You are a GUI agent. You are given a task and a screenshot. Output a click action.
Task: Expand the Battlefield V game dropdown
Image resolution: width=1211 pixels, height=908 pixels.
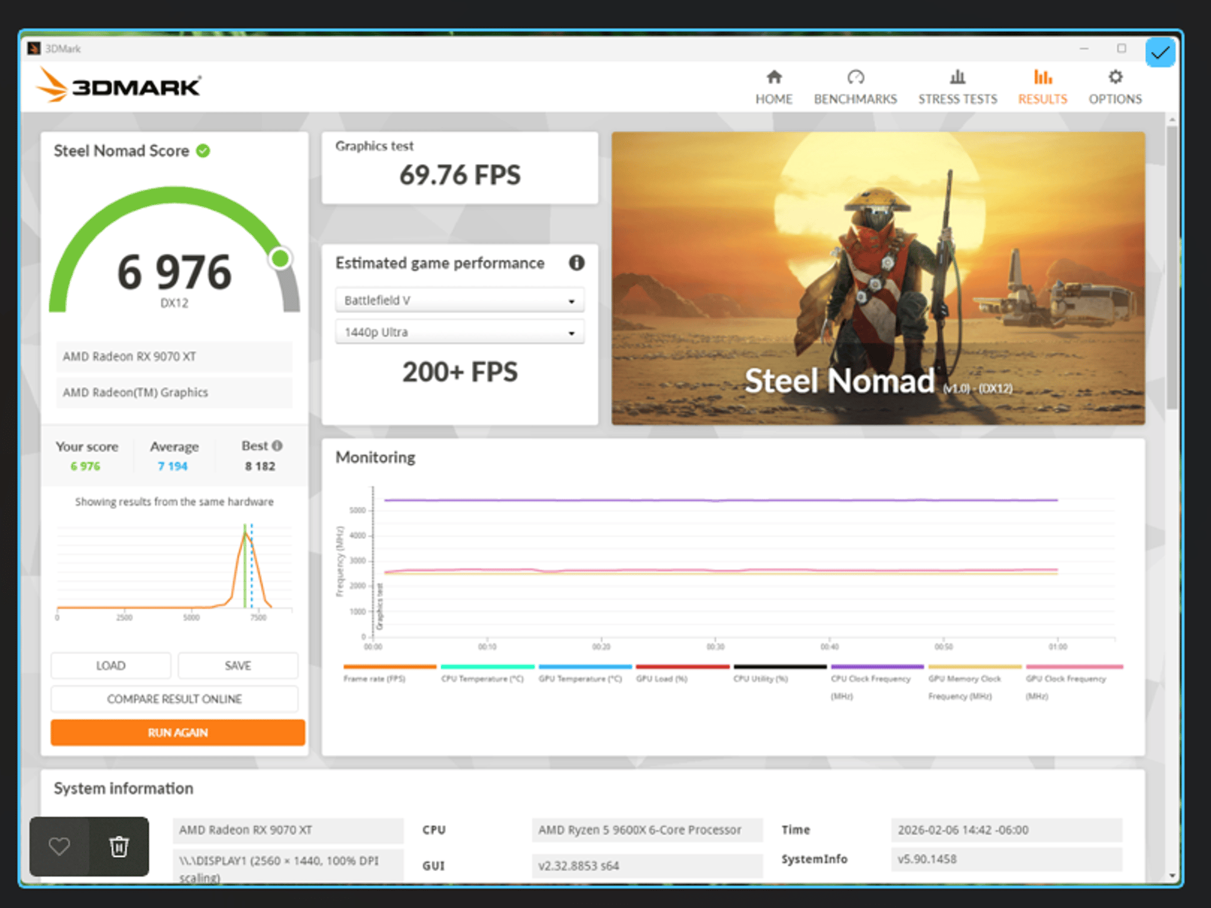[x=459, y=300]
